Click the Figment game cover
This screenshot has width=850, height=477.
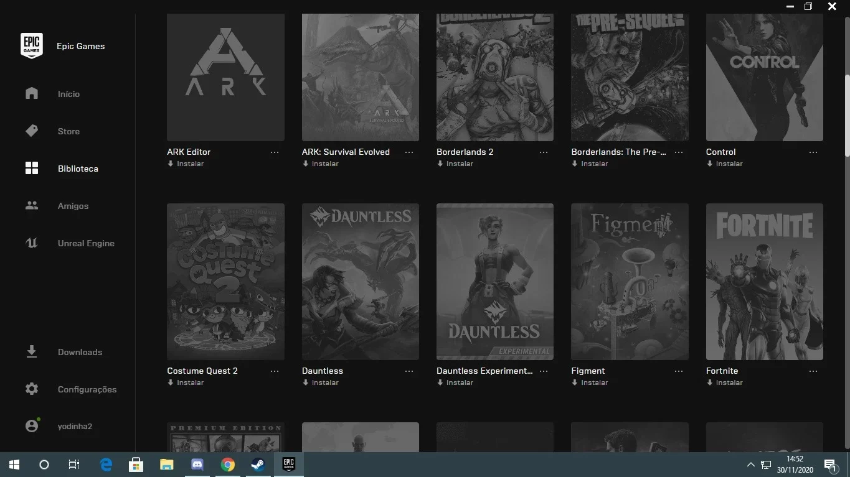(x=630, y=282)
